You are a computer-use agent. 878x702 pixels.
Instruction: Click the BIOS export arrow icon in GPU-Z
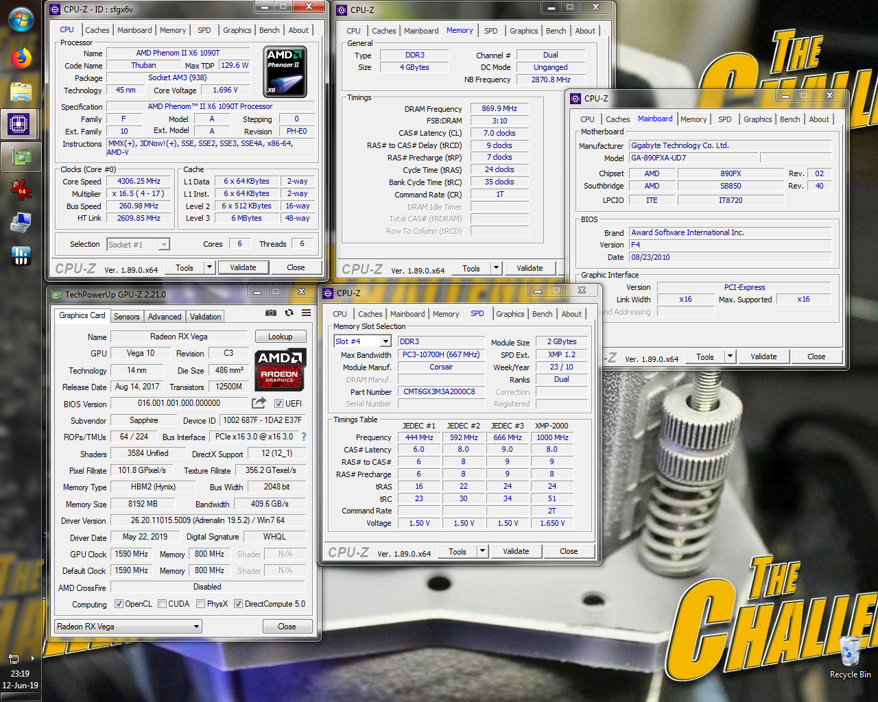click(x=259, y=403)
